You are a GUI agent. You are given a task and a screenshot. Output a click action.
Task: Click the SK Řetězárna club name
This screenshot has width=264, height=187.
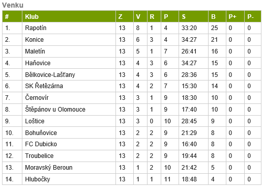tap(44, 86)
